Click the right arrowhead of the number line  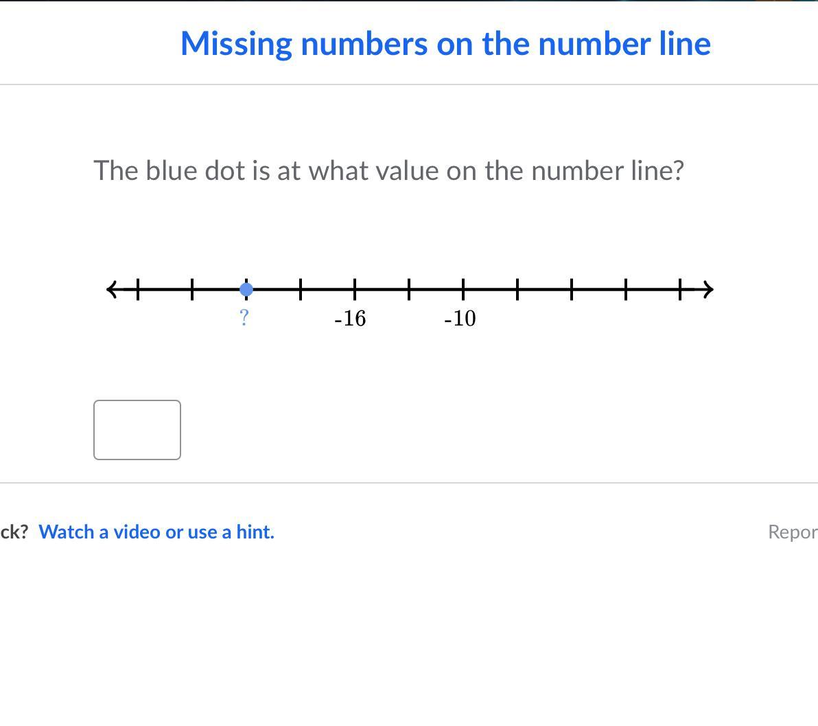pos(708,290)
